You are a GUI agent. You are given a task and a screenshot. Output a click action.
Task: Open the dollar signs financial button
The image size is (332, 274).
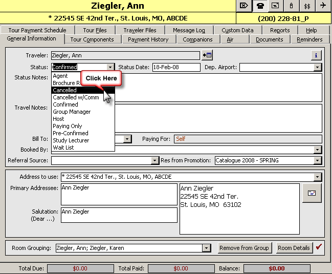[307, 6]
